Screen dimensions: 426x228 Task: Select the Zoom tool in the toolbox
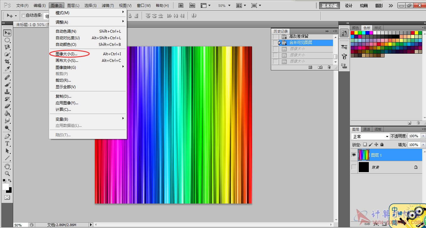7,173
